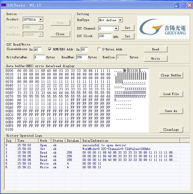Open the Product GY7501A dropdown
Viewport: 193px width, 194px height.
tap(41, 20)
